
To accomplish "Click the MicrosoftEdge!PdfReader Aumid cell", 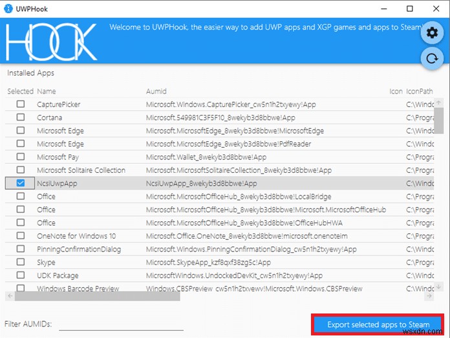I will [228, 144].
